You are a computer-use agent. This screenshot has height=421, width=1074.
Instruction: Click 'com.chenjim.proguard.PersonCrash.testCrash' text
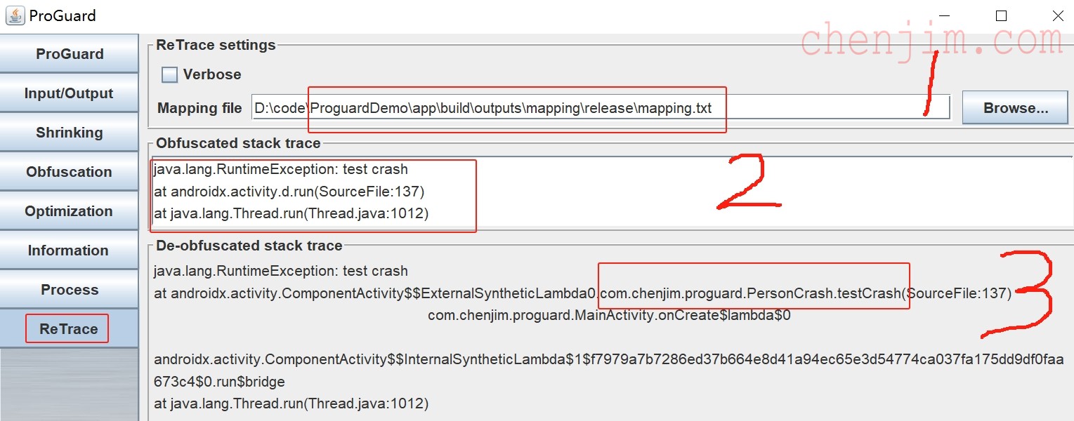pyautogui.click(x=751, y=293)
